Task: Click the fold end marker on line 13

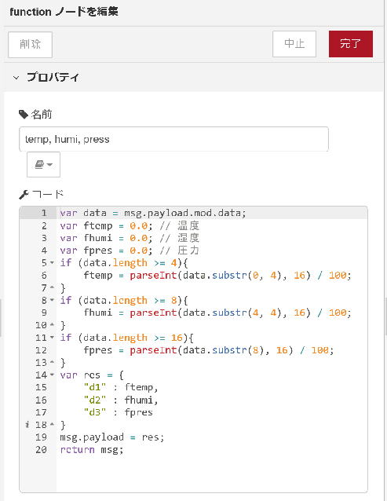Action: (53, 362)
